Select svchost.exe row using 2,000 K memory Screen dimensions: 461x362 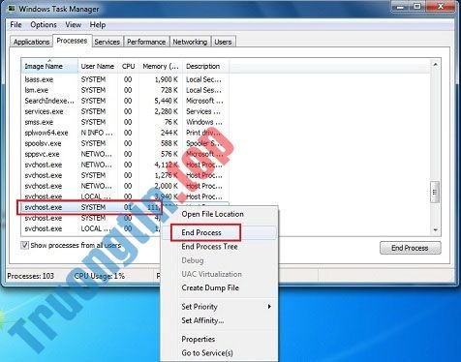tap(125, 186)
